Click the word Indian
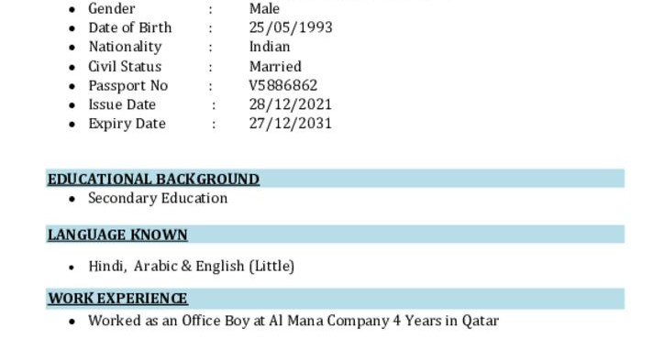The width and height of the screenshot is (664, 339). pyautogui.click(x=270, y=47)
